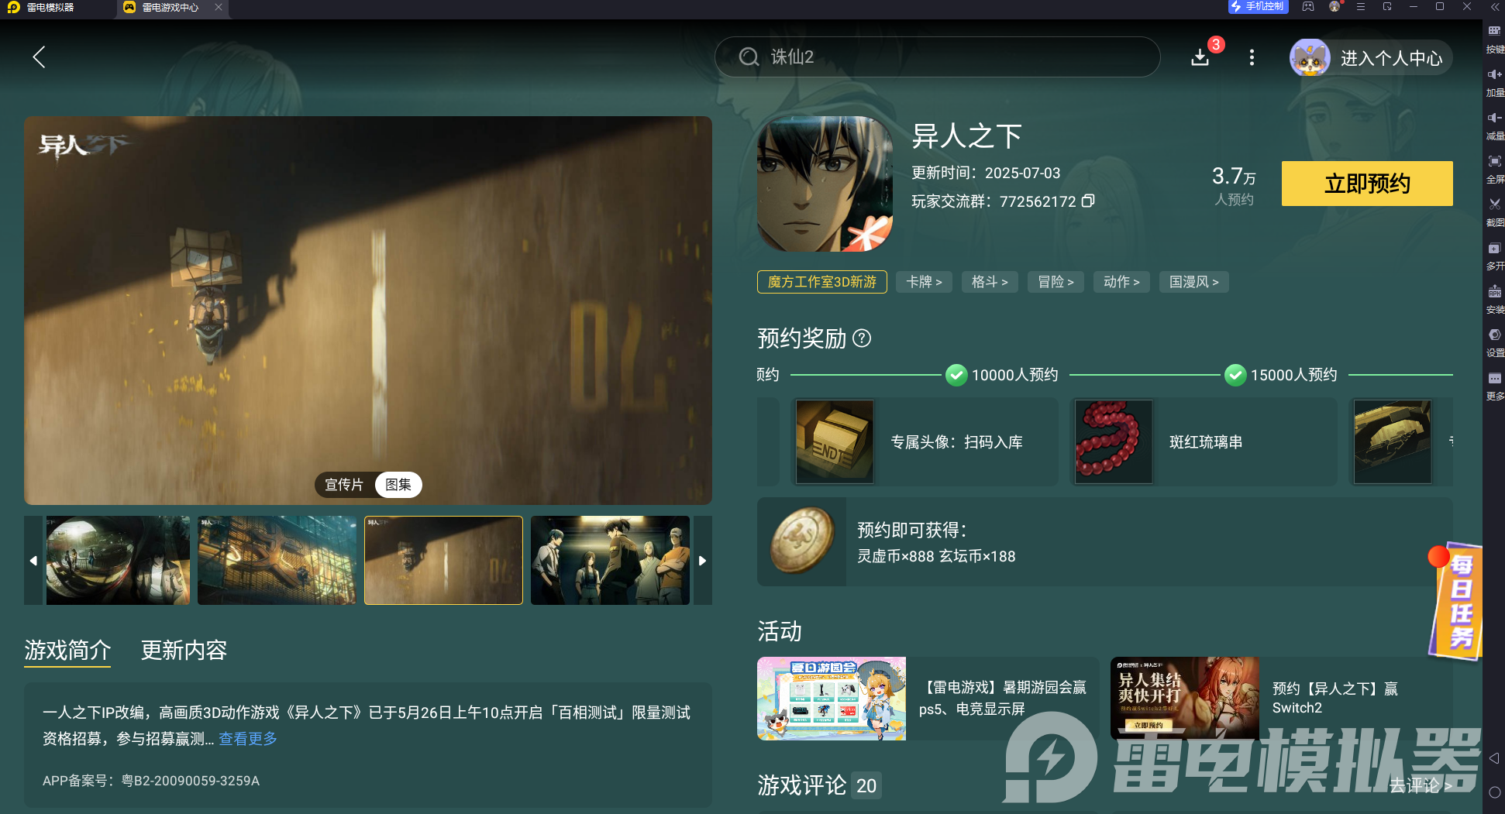Click the 斑红琉璃串 reward item
This screenshot has height=814, width=1505.
[x=1204, y=442]
